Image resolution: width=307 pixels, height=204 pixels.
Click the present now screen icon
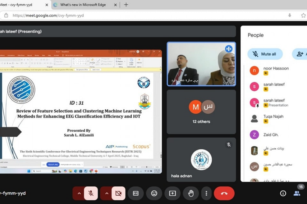[x=172, y=193]
